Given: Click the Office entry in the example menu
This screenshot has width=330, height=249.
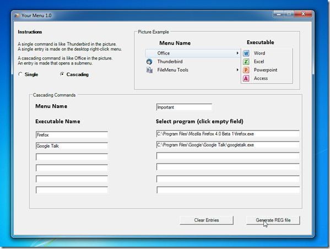Looking at the screenshot, I should (193, 53).
